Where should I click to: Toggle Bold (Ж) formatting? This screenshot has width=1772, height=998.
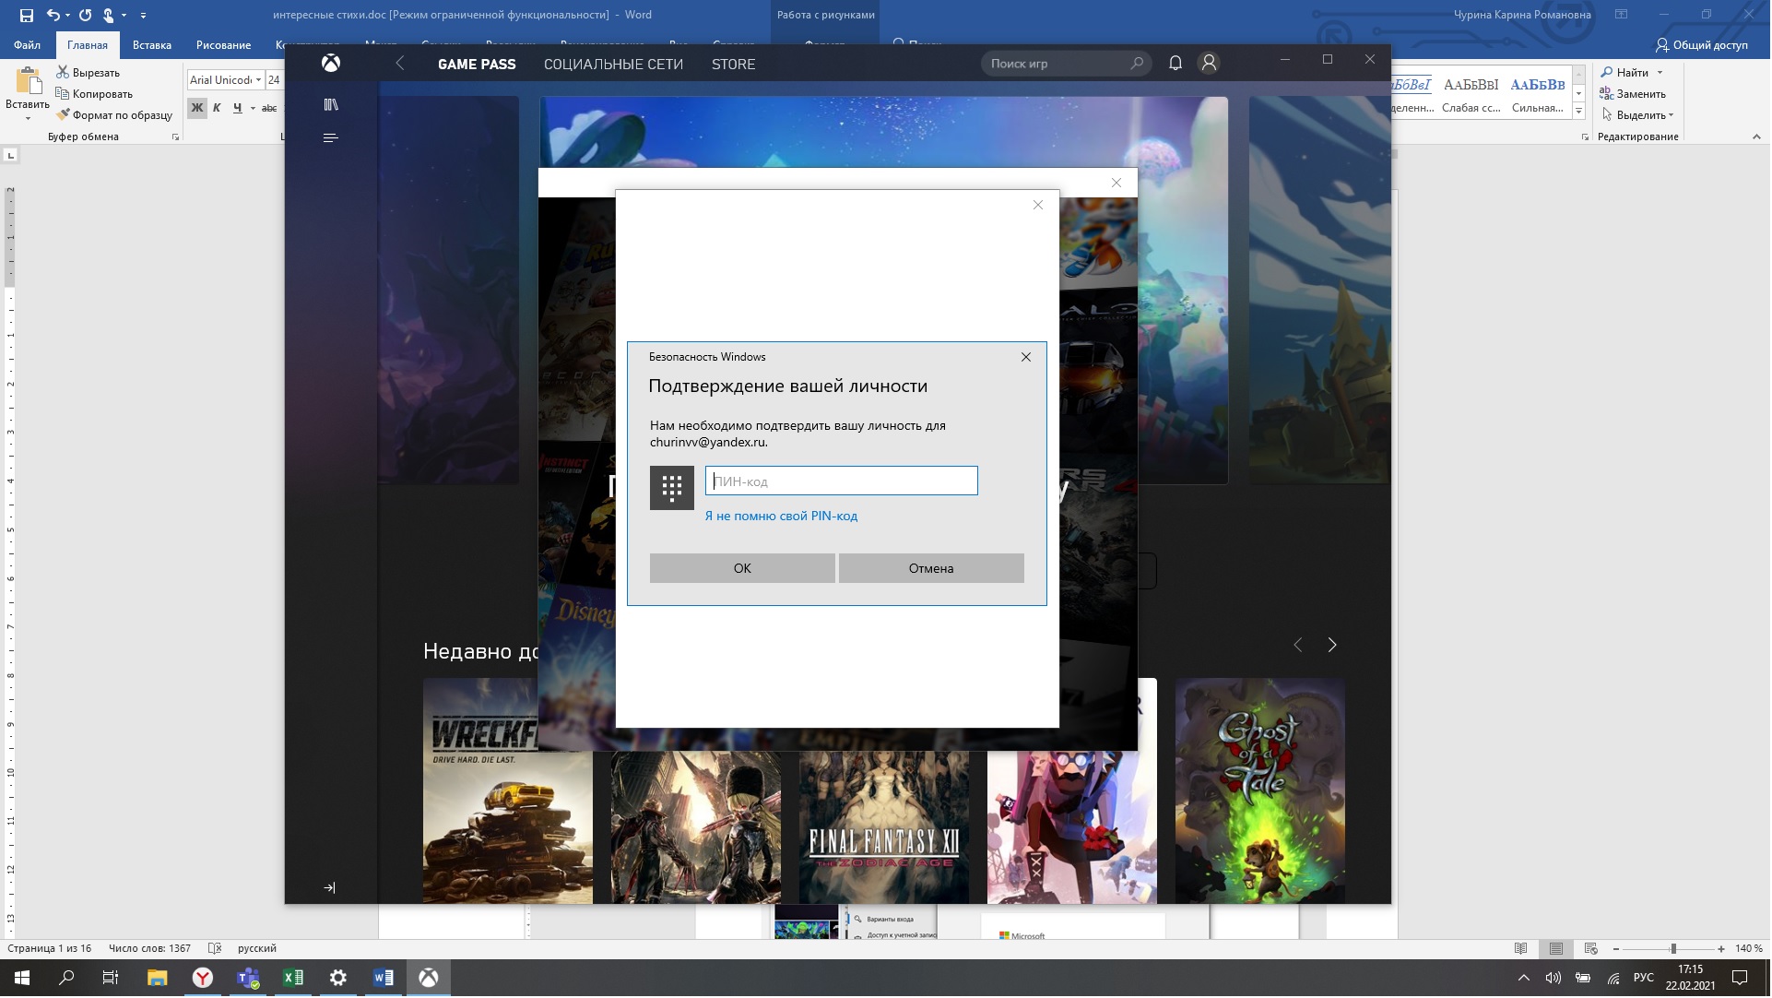(197, 109)
